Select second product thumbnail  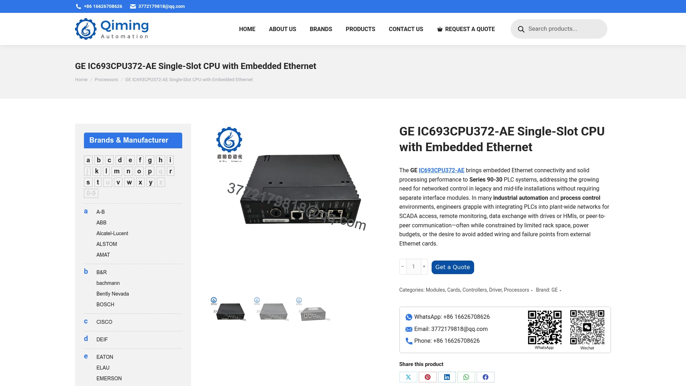point(272,310)
